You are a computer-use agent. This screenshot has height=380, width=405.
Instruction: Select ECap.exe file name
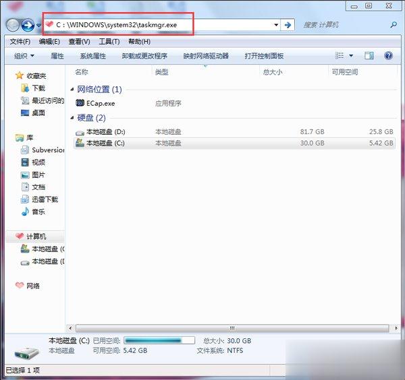click(x=101, y=103)
